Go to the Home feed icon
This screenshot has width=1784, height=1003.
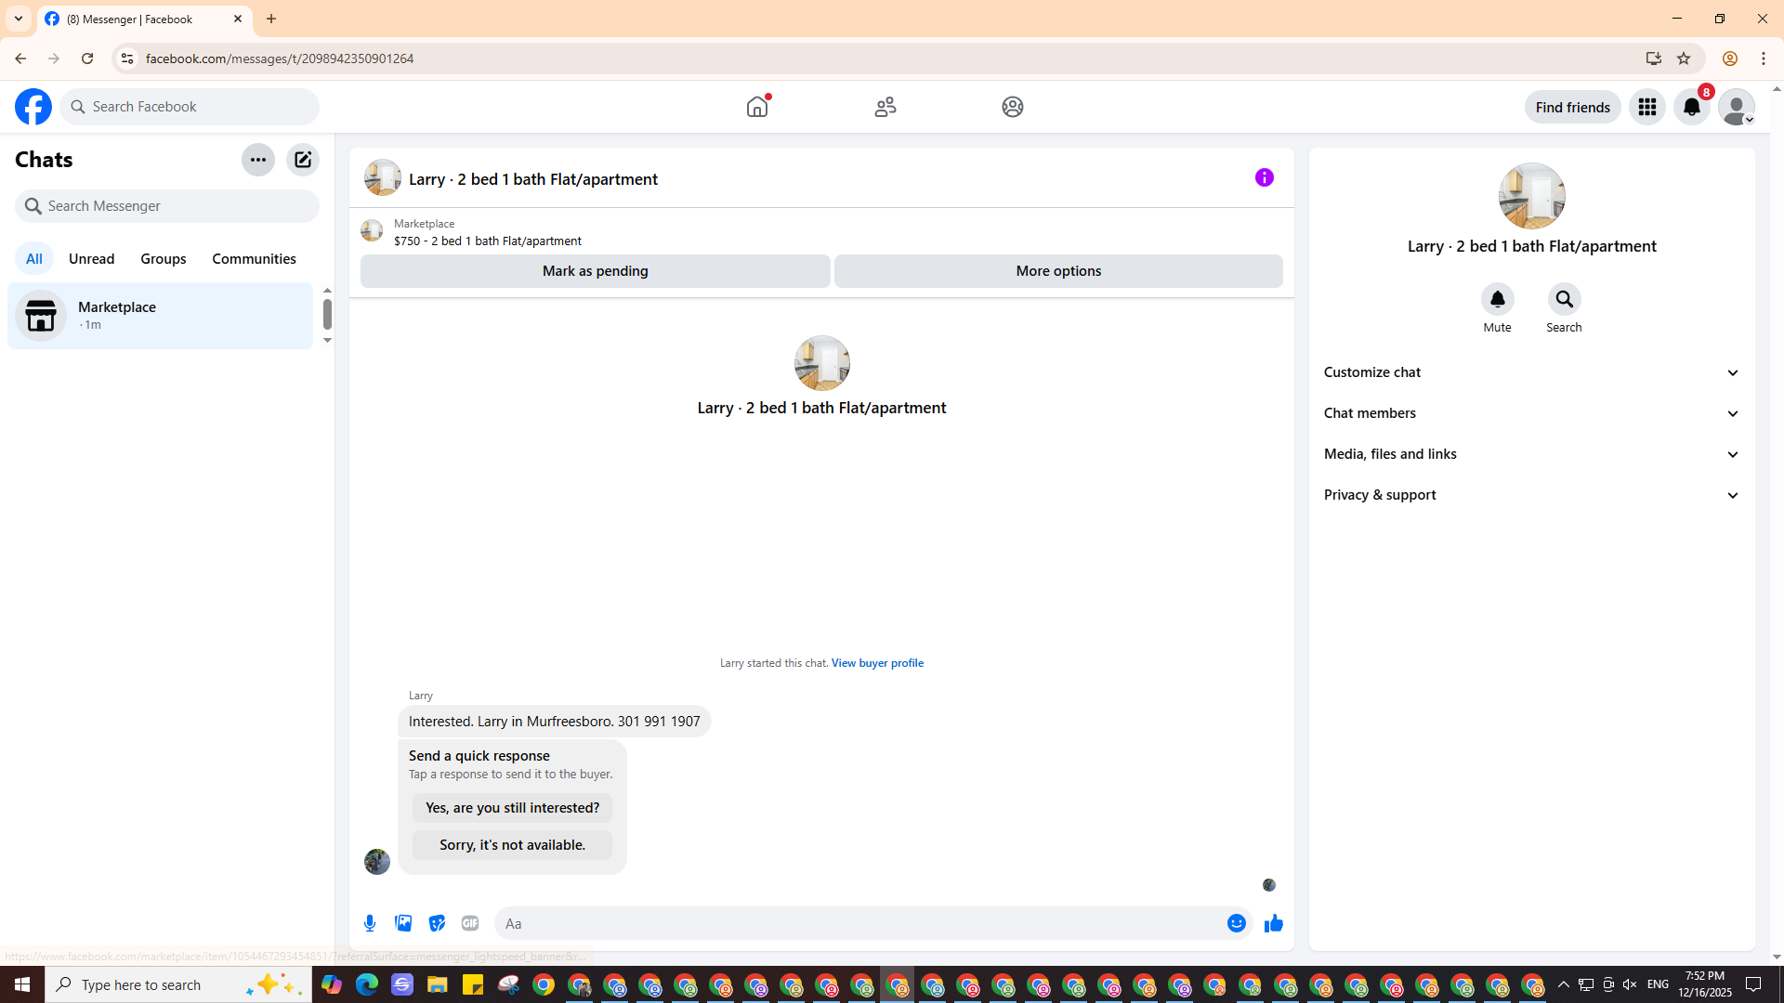(757, 107)
